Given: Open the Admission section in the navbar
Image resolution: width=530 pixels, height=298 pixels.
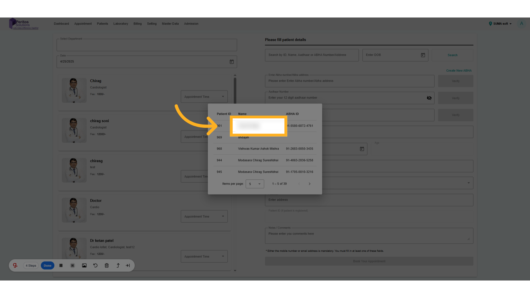Looking at the screenshot, I should 191,24.
